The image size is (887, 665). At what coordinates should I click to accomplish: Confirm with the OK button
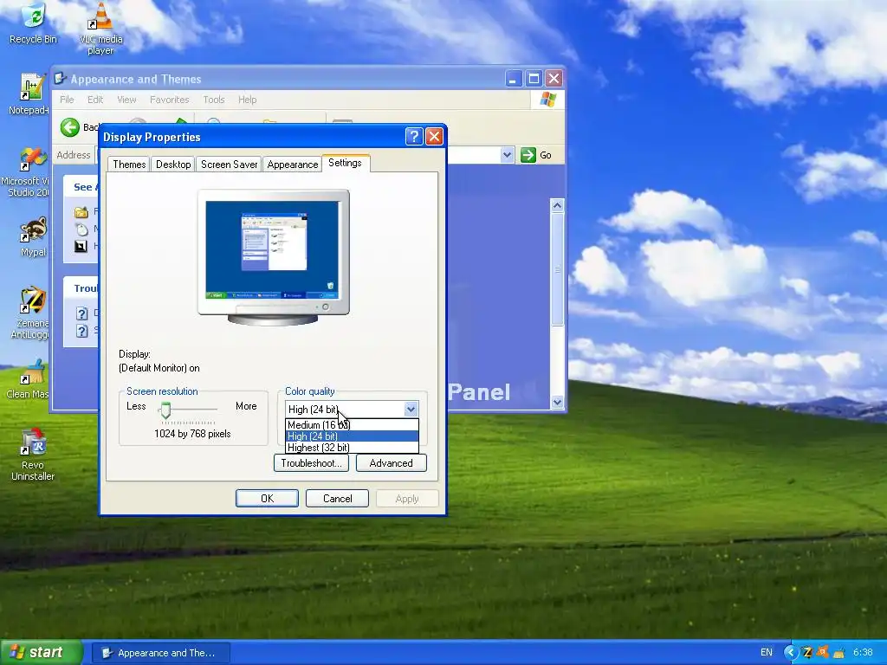click(x=267, y=498)
